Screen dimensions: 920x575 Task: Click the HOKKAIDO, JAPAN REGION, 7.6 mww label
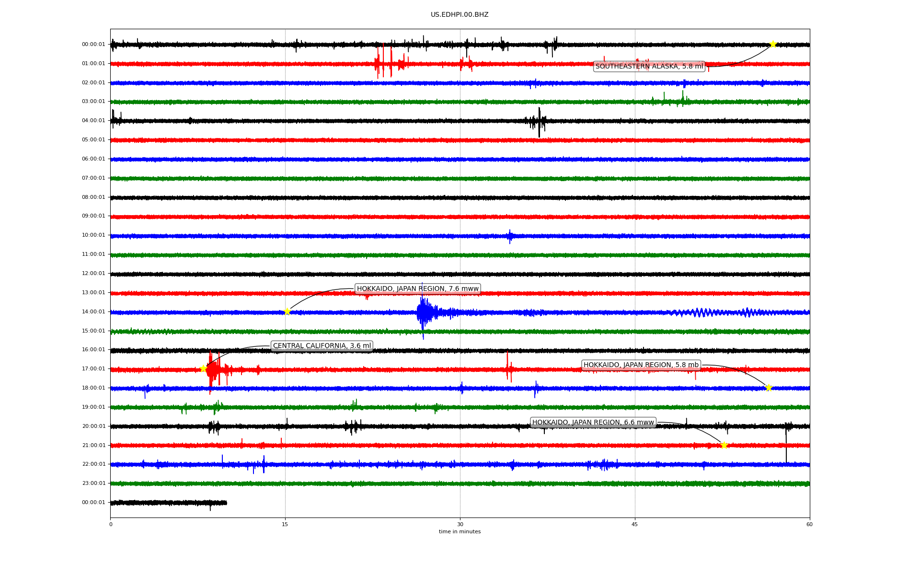click(417, 288)
